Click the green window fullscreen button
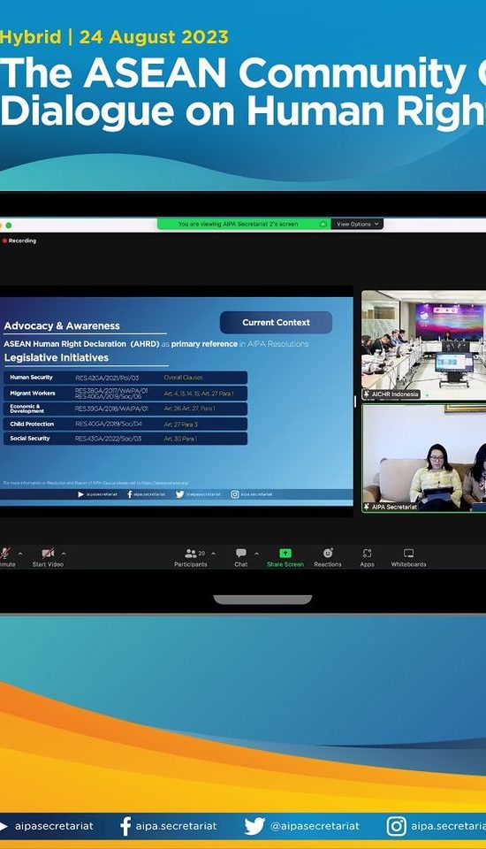 pos(9,226)
